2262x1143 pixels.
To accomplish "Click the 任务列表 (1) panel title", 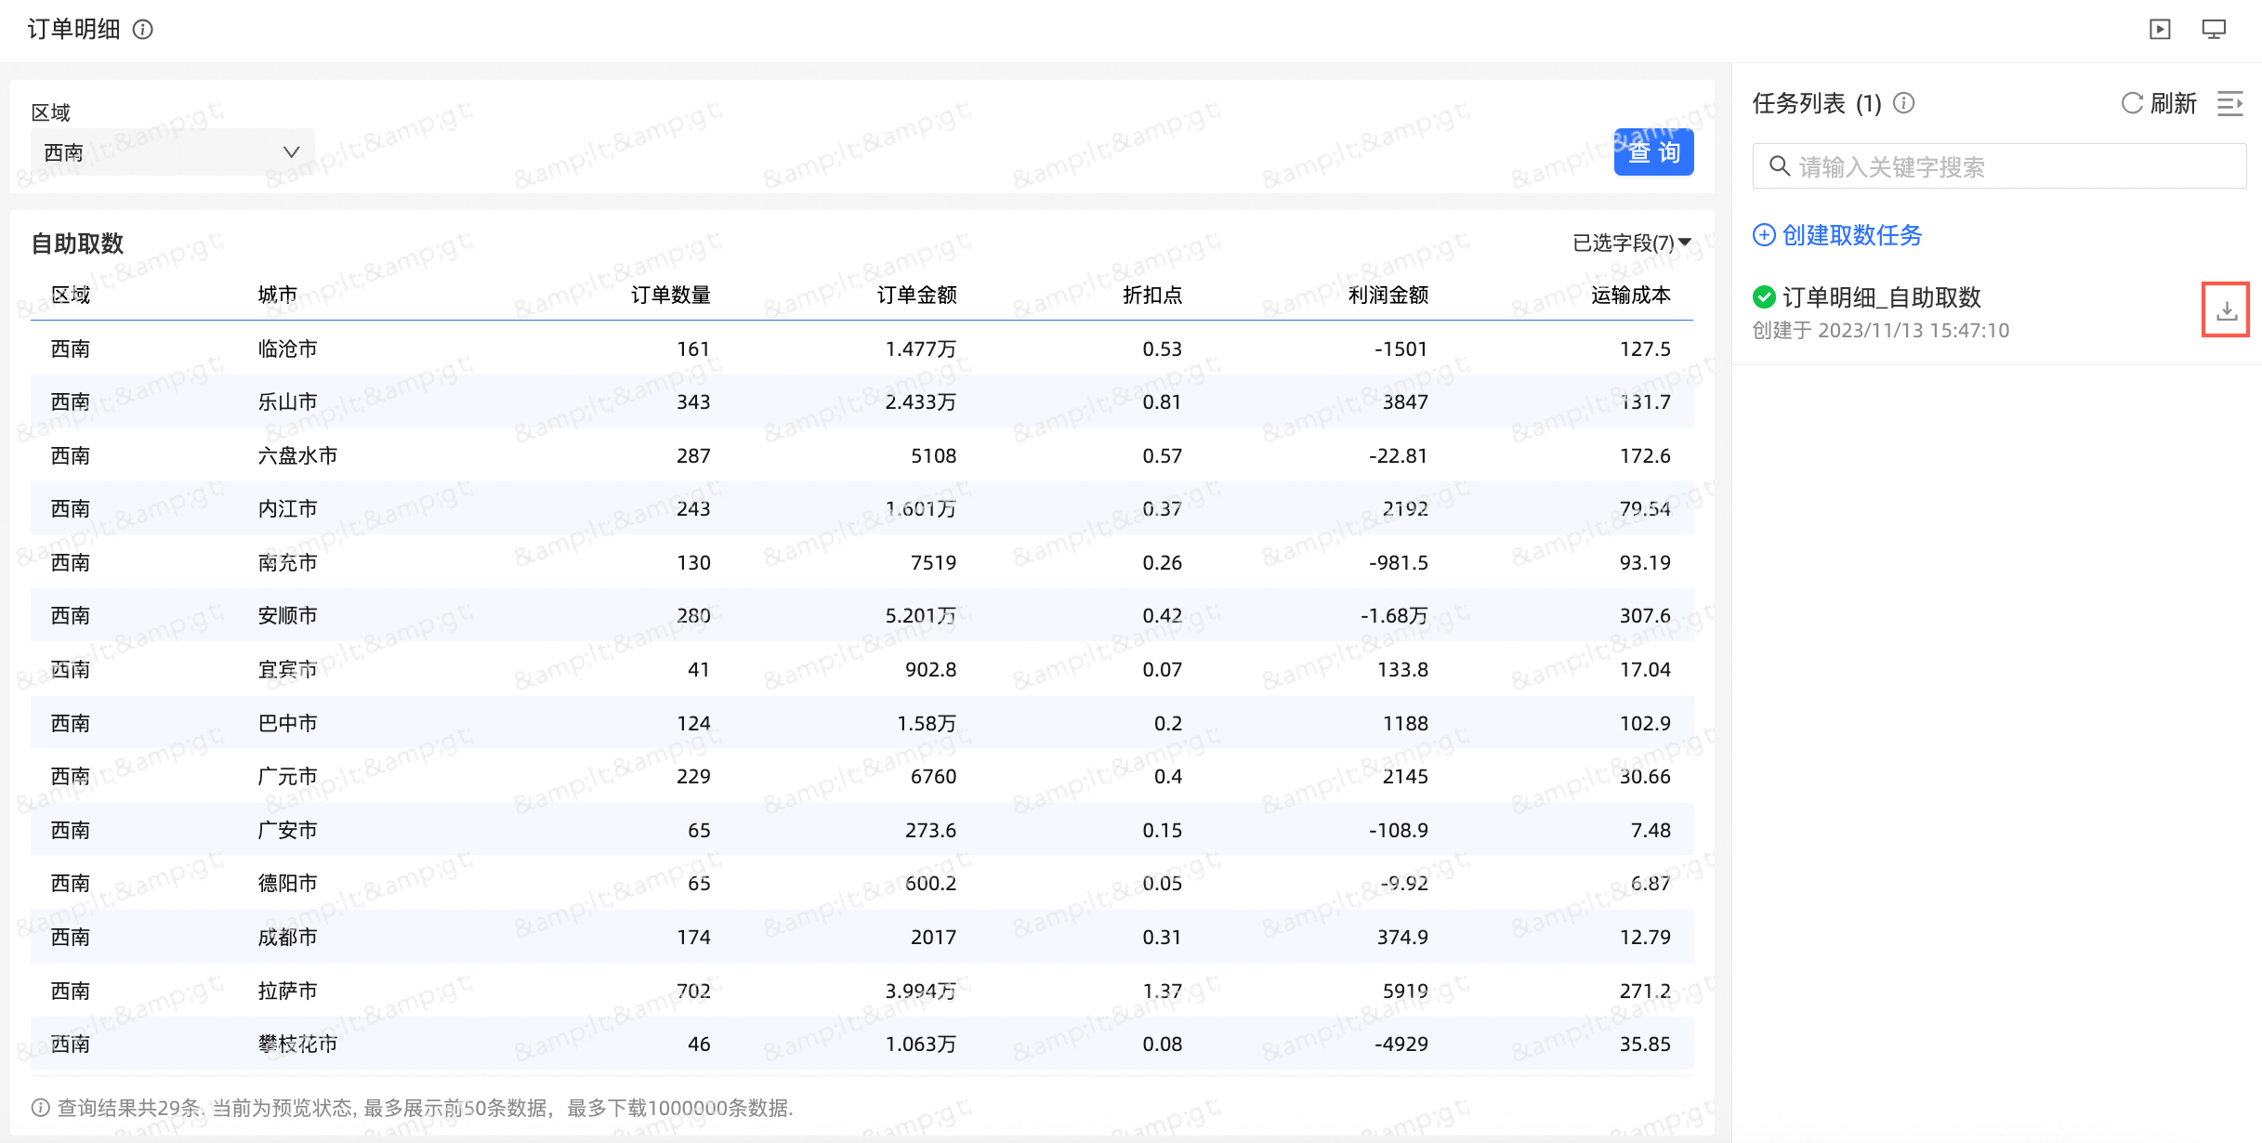I will point(1817,103).
